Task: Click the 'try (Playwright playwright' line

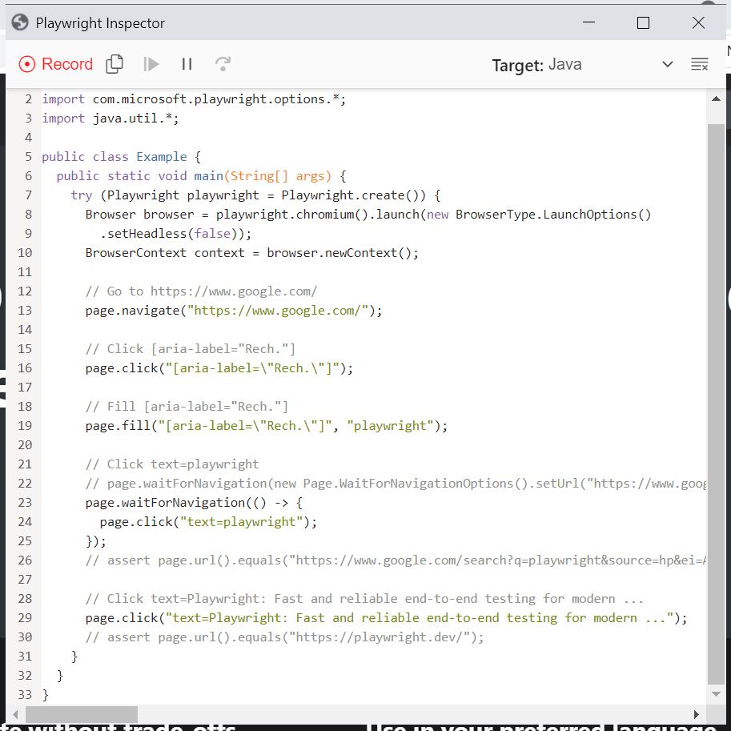Action: [x=255, y=195]
